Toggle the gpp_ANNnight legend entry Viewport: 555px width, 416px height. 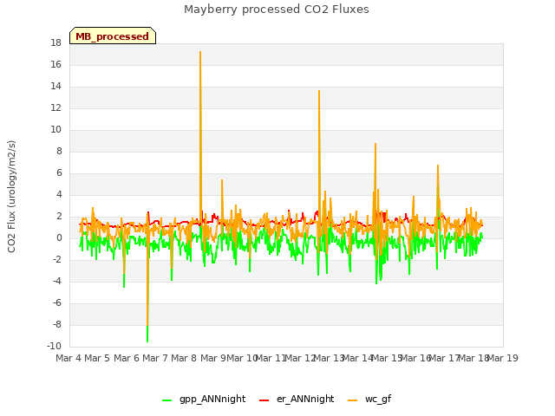click(204, 399)
